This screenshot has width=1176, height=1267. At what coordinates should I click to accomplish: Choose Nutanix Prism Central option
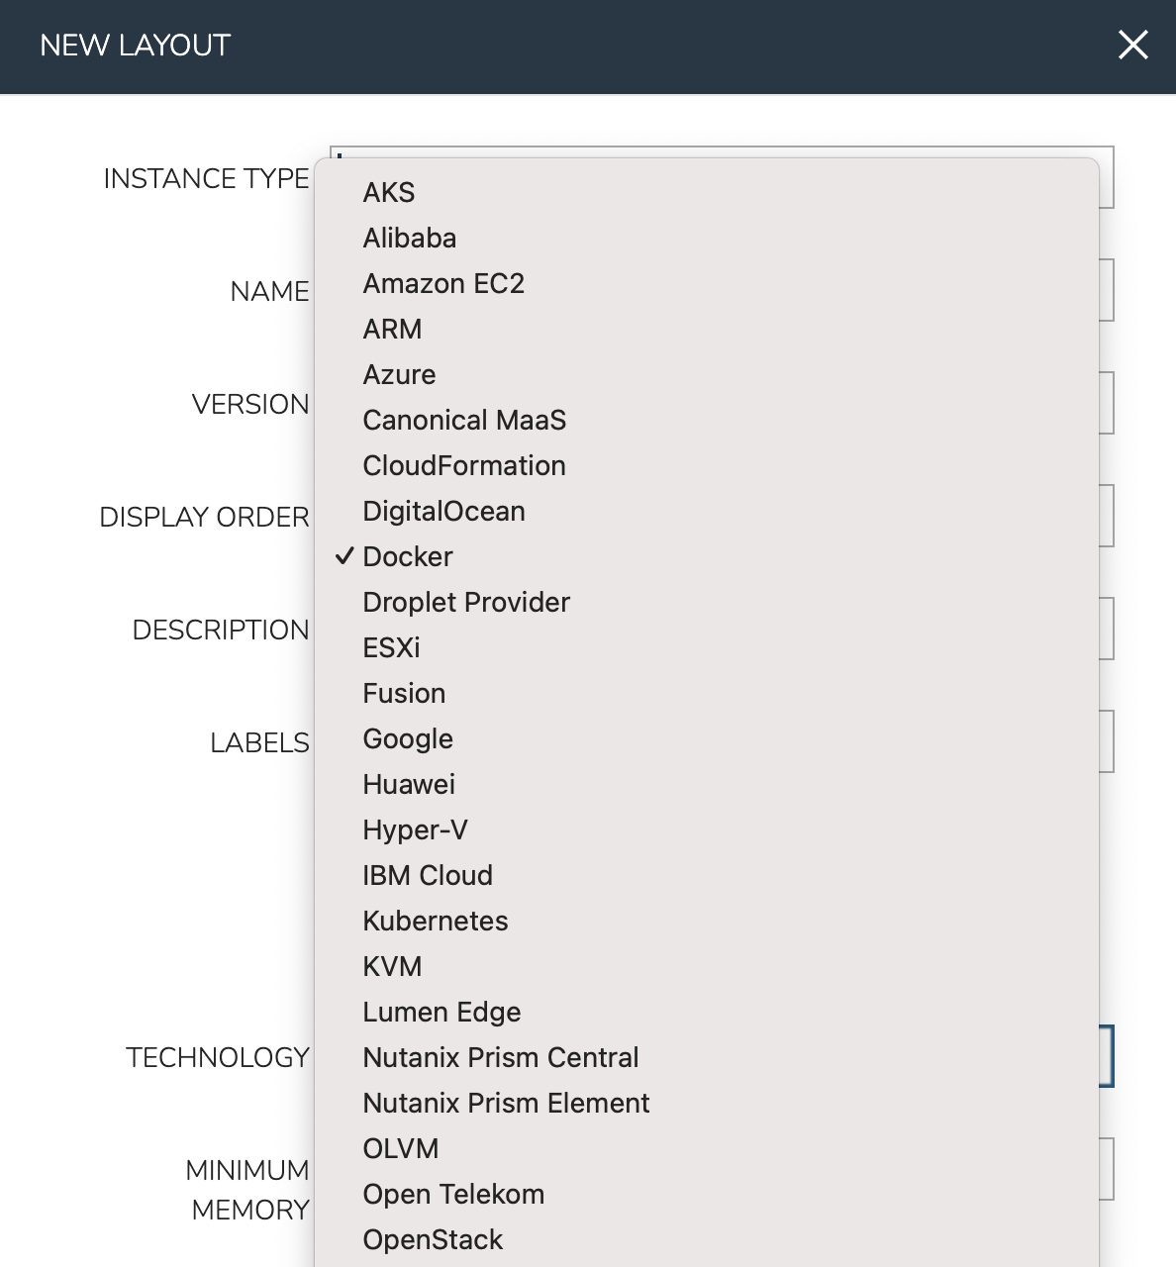coord(501,1057)
